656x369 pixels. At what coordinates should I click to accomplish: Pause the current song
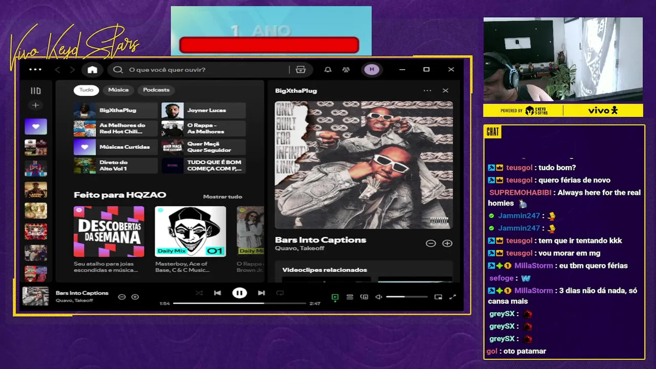(239, 293)
